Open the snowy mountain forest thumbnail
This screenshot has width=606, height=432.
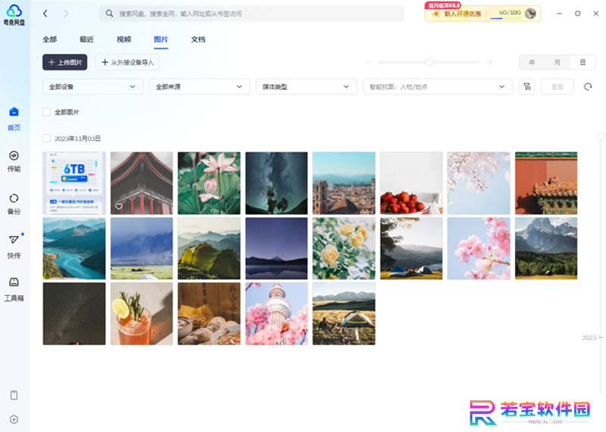[x=546, y=248]
